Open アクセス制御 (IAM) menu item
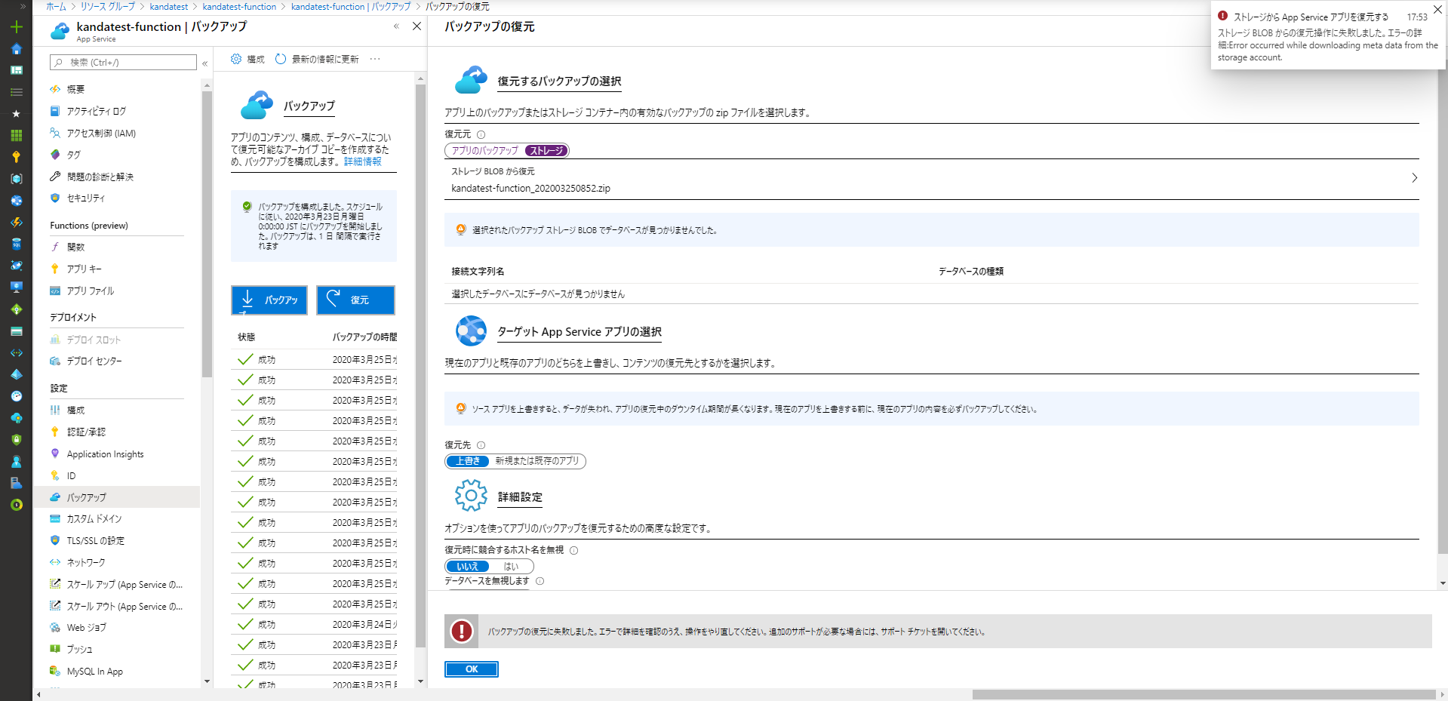1448x701 pixels. (x=101, y=134)
